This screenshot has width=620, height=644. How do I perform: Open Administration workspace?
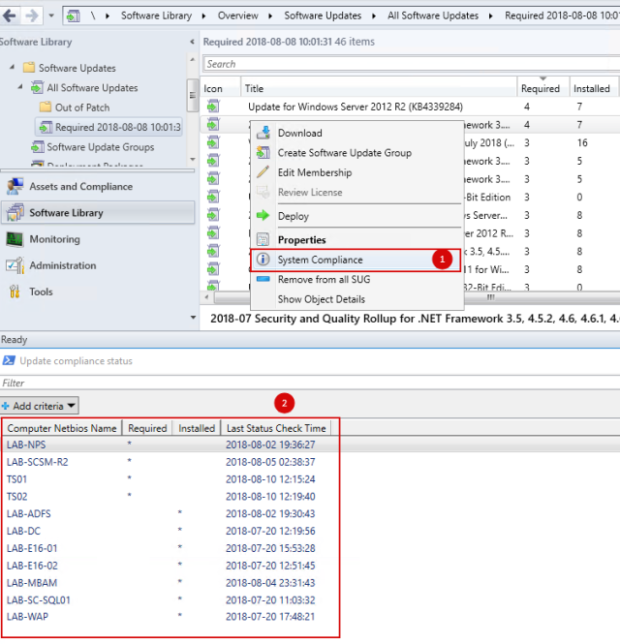point(98,265)
